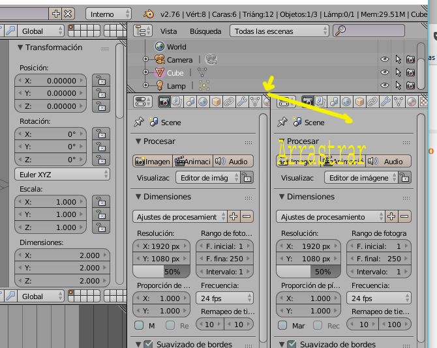This screenshot has height=348, width=437.
Task: Select mesh Data tab in right properties editor
Action: click(399, 102)
